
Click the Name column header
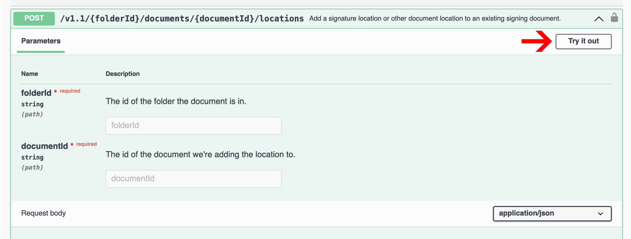pos(29,74)
